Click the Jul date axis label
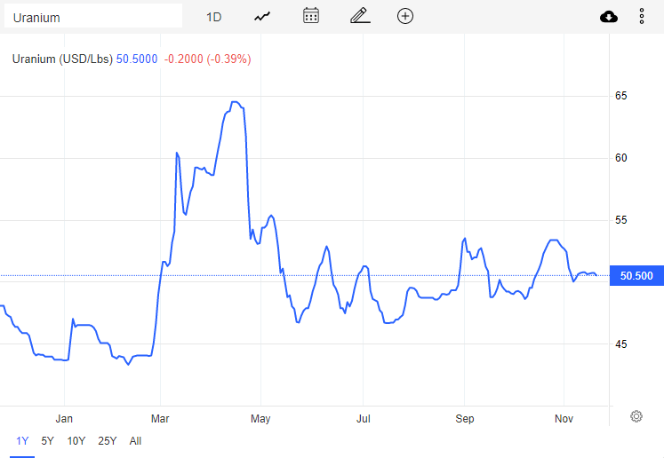 pyautogui.click(x=364, y=419)
